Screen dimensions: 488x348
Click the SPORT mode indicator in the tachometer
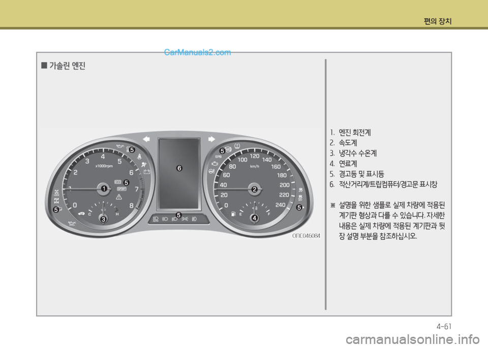coord(121,189)
